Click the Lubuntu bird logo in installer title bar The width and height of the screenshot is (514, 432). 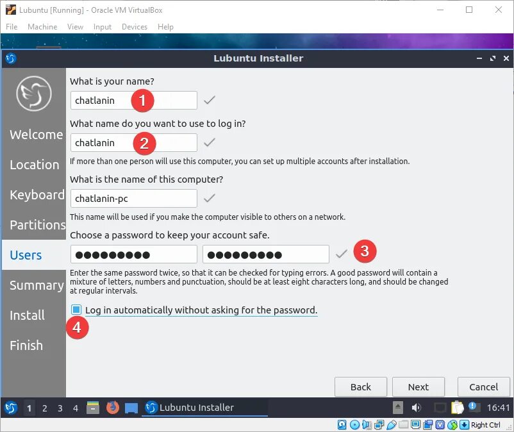(x=10, y=58)
